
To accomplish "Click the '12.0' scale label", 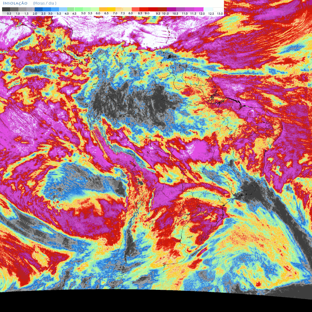I will (x=202, y=14).
